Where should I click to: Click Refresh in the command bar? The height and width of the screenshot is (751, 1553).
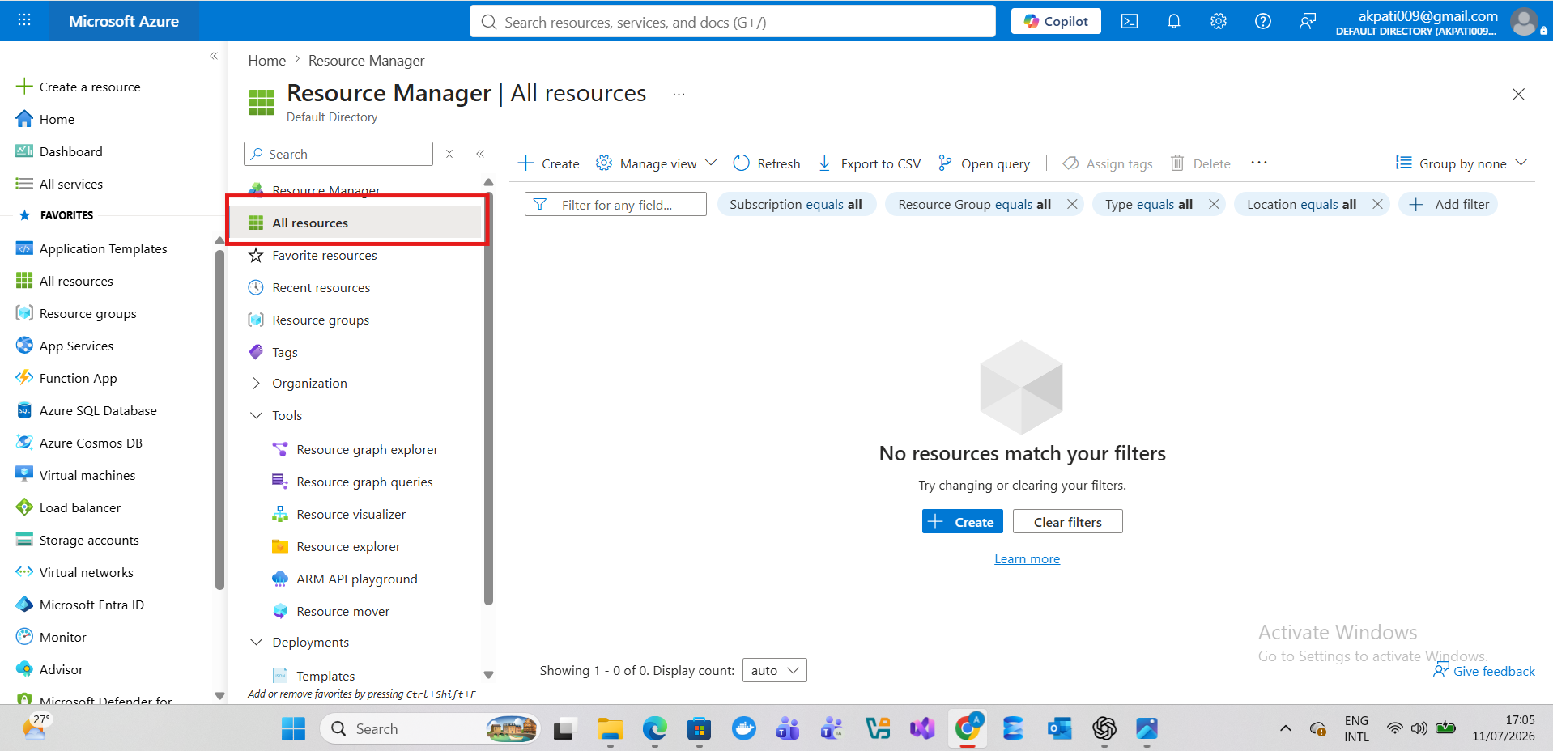[767, 163]
